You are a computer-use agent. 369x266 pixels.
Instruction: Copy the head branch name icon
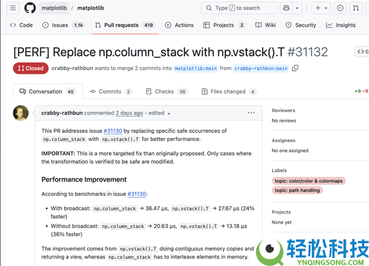[295, 68]
